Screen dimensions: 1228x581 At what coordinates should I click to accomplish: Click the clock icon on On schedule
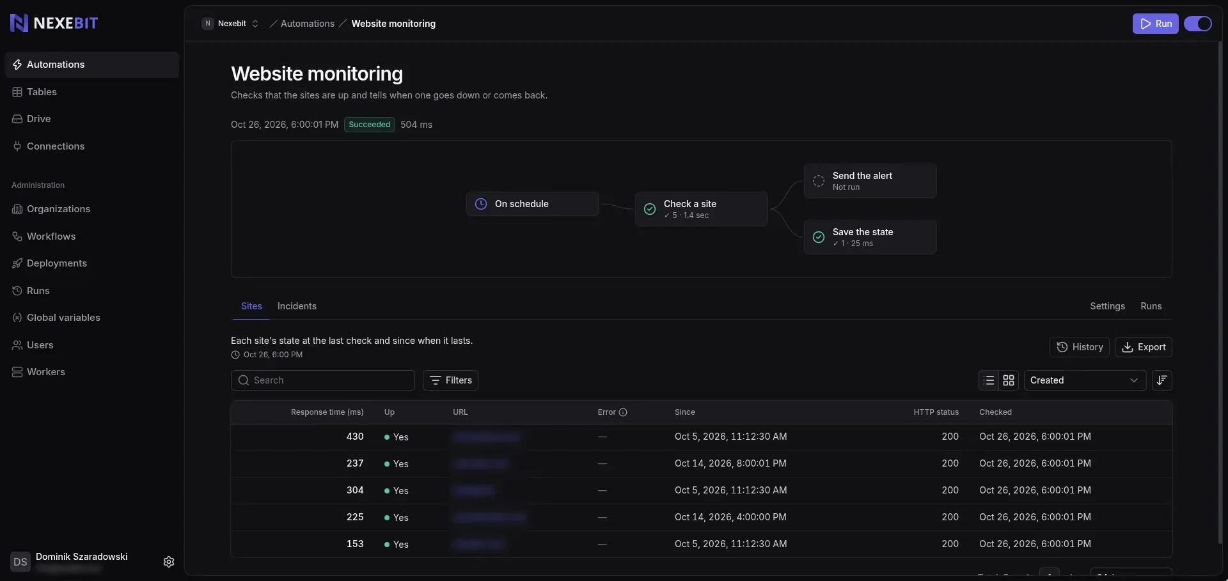coord(481,204)
